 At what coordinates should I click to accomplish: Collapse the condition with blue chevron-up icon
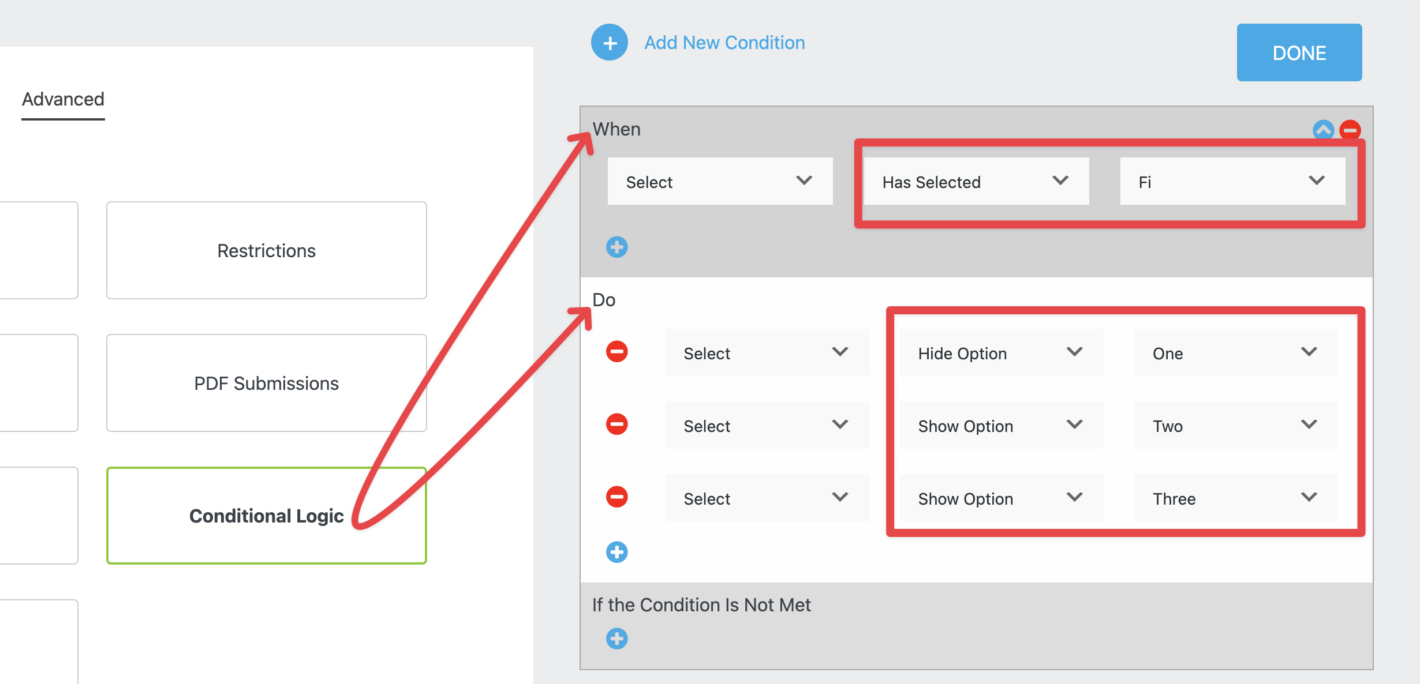pyautogui.click(x=1323, y=130)
